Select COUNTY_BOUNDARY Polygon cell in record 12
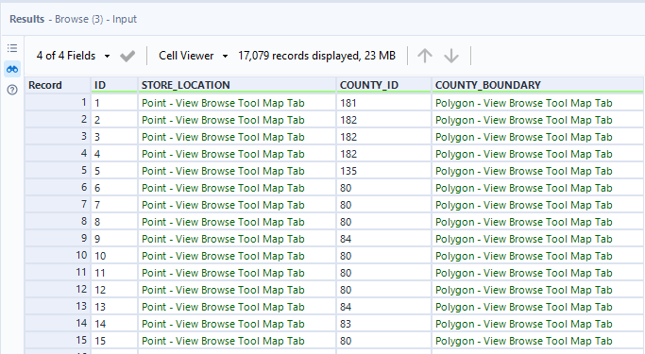 pyautogui.click(x=537, y=290)
